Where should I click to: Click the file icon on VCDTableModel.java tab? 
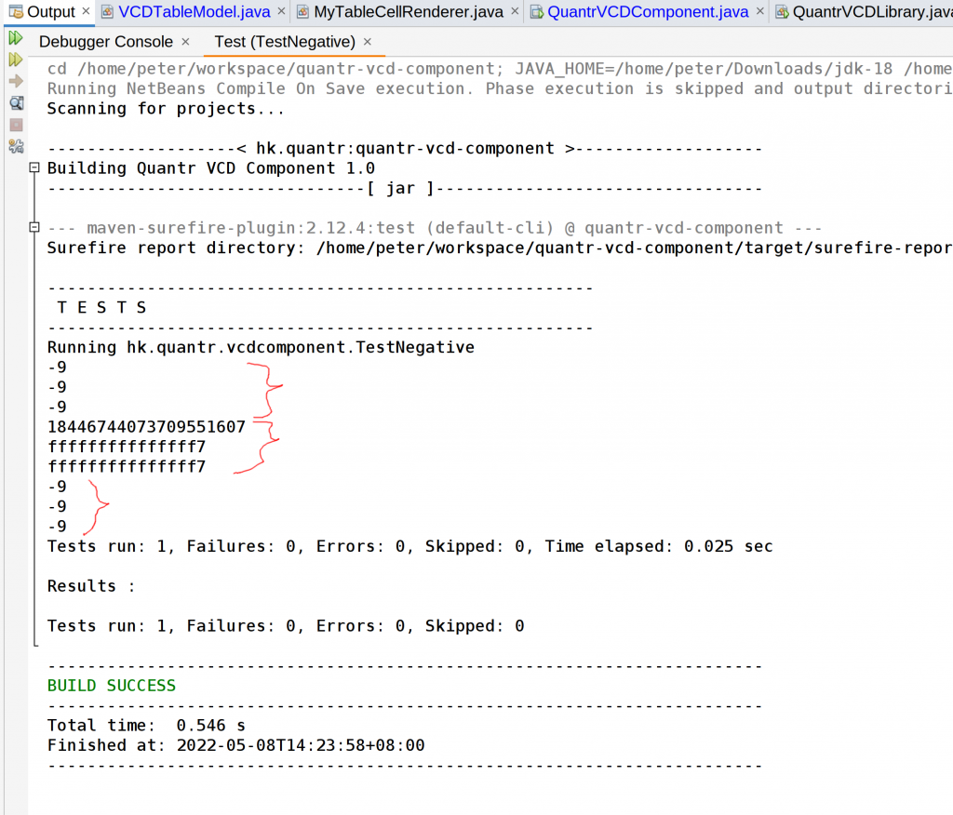(x=109, y=12)
